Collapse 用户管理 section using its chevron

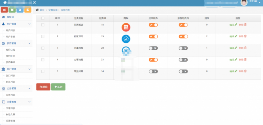tap(30, 24)
